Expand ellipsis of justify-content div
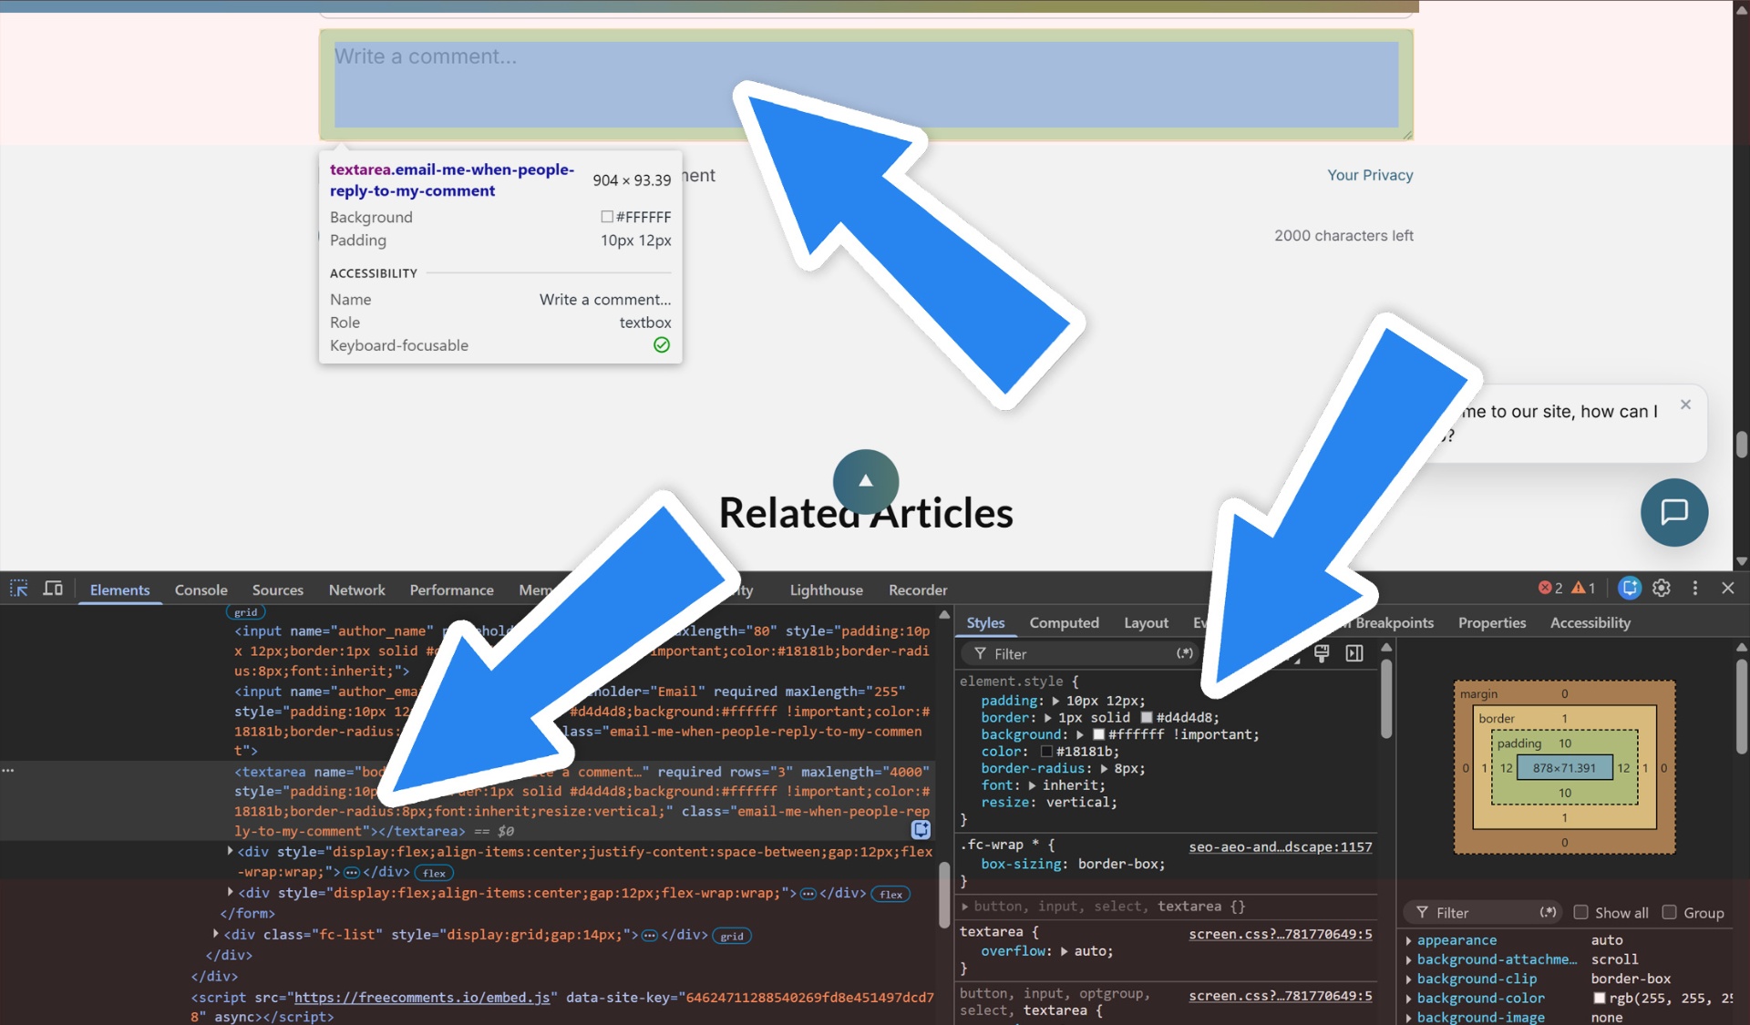1750x1025 pixels. [351, 873]
